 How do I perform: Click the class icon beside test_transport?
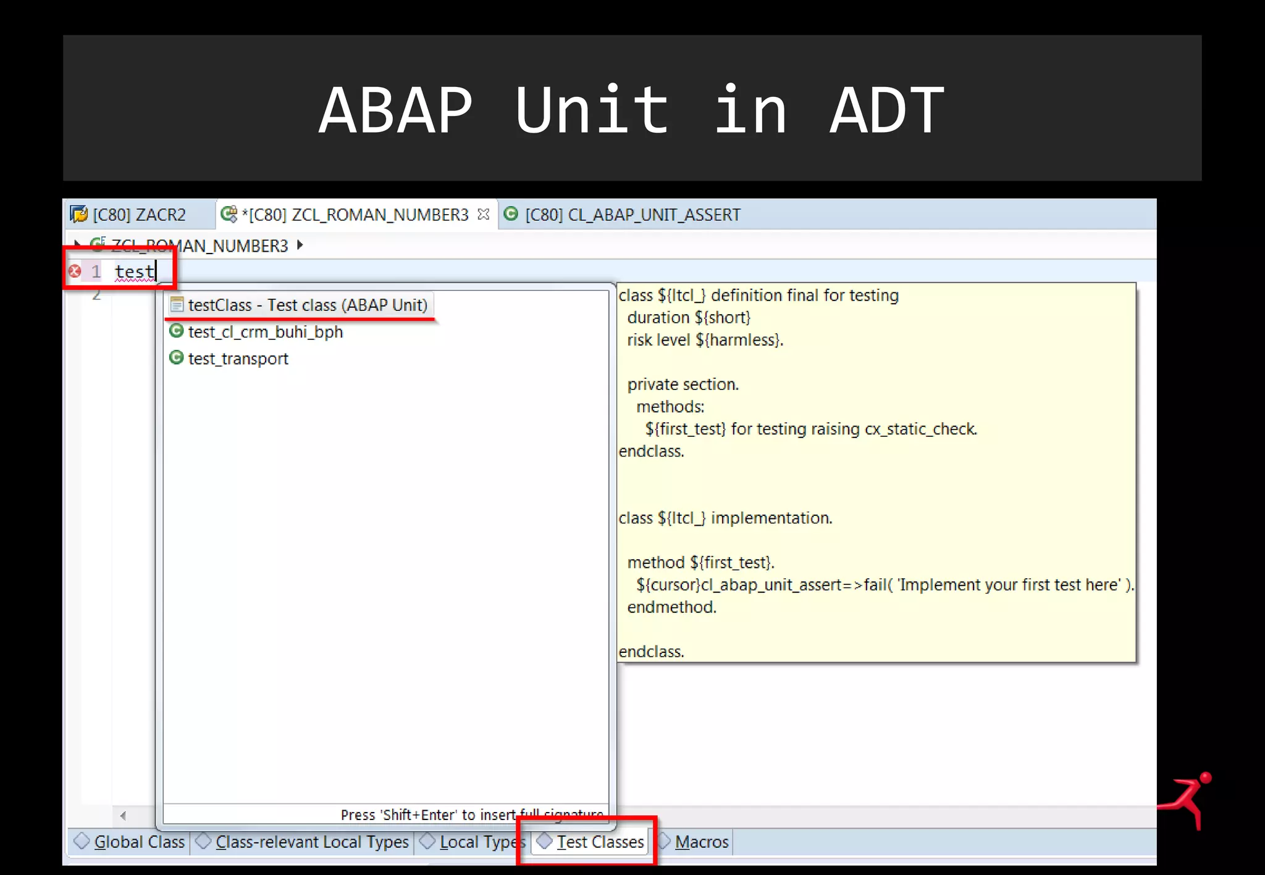(x=177, y=358)
